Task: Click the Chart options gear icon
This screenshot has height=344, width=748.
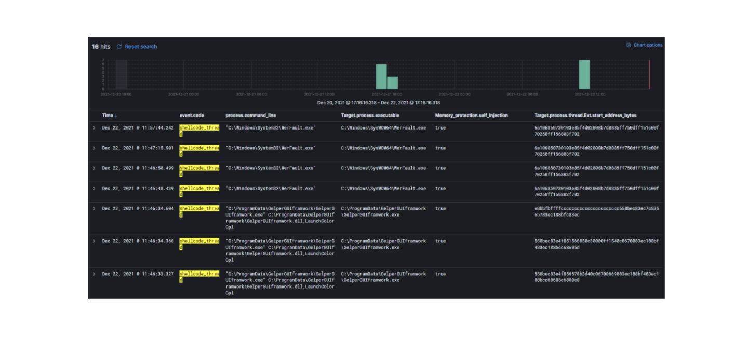Action: [629, 45]
